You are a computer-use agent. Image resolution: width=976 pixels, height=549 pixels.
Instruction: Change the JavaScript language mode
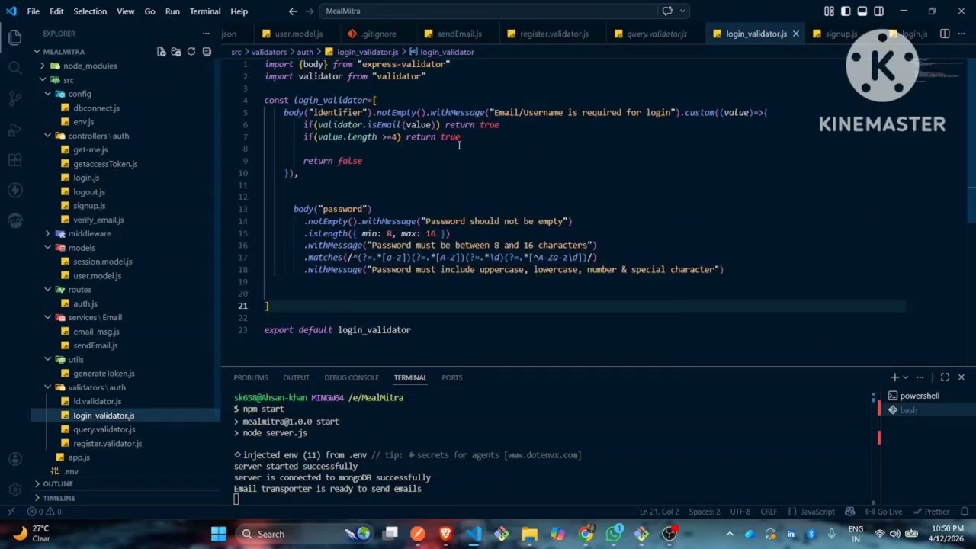[x=817, y=512]
